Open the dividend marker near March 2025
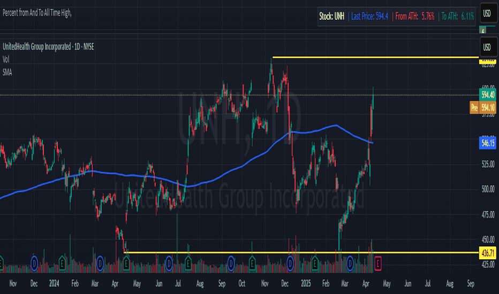Screen dimensions: 499x294 click(350, 264)
